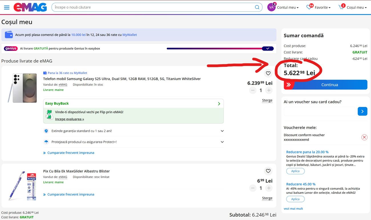Image resolution: width=371 pixels, height=220 pixels.
Task: Apply the 20.00 % discount voucher
Action: tap(295, 171)
